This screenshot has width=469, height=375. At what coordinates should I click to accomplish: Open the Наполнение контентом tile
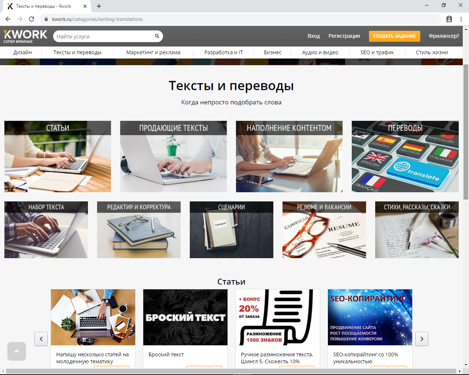point(289,156)
